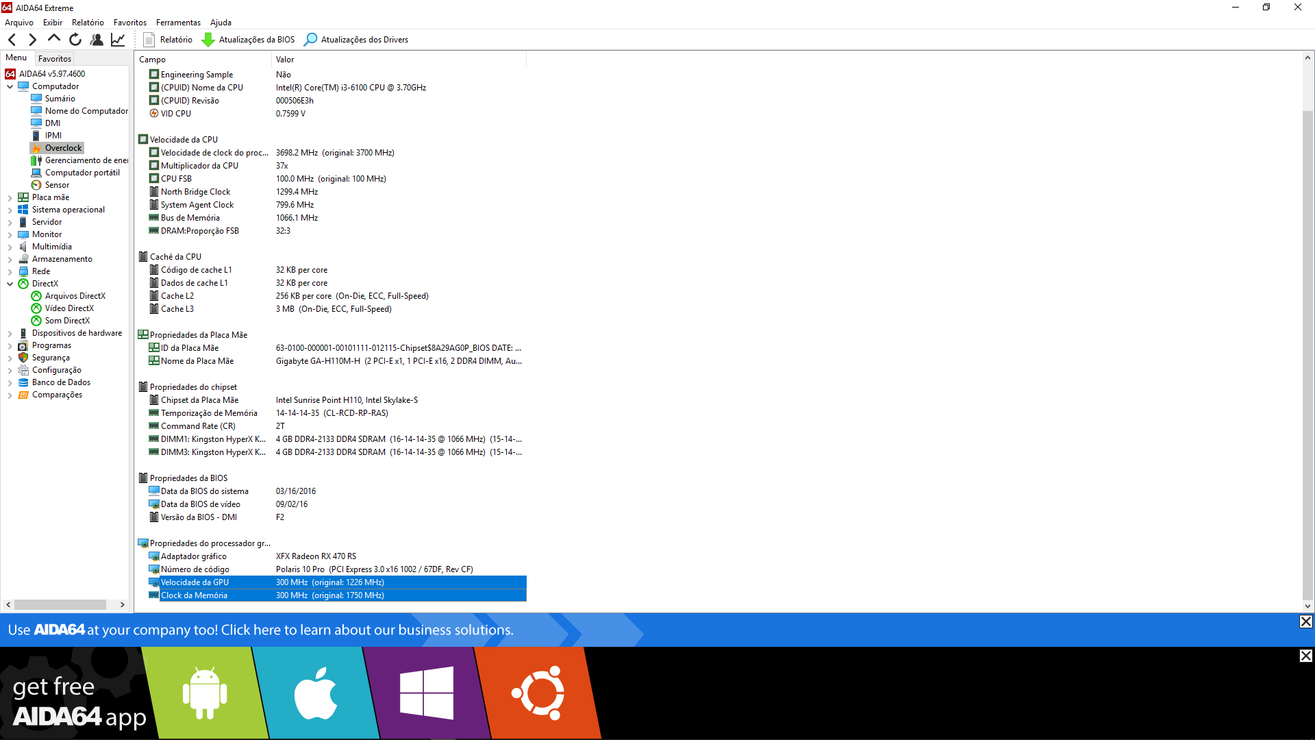Expand the Servidor tree node
The height and width of the screenshot is (740, 1315).
10,222
